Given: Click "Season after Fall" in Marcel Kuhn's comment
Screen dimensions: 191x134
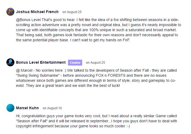Looking at the screenshot, I should 31,121.
